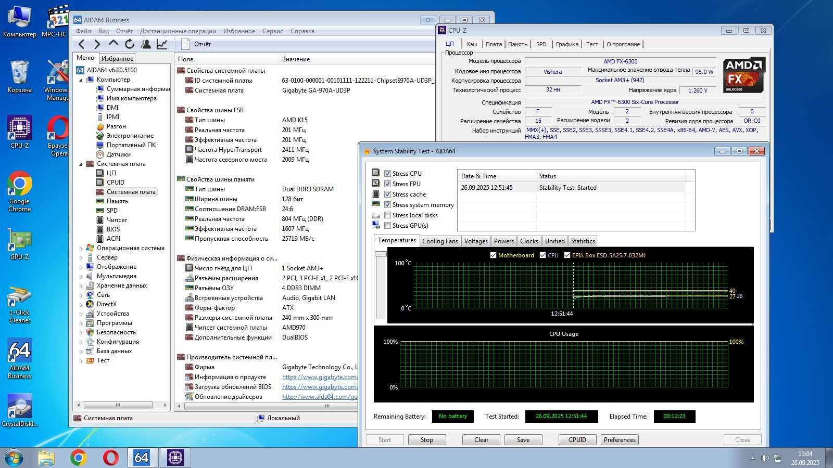The width and height of the screenshot is (833, 468).
Task: Expand the Сервер tree node
Action: pos(81,258)
